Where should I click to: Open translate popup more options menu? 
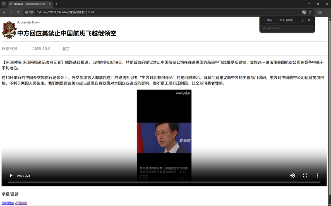[302, 20]
